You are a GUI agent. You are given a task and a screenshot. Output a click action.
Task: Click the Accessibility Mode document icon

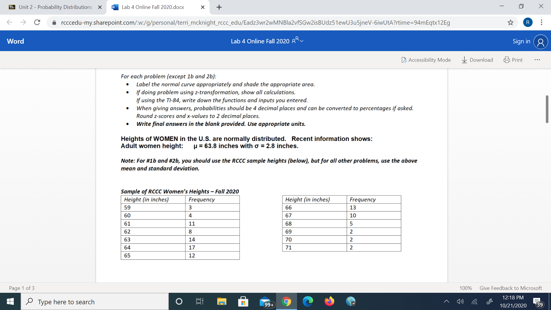point(404,60)
